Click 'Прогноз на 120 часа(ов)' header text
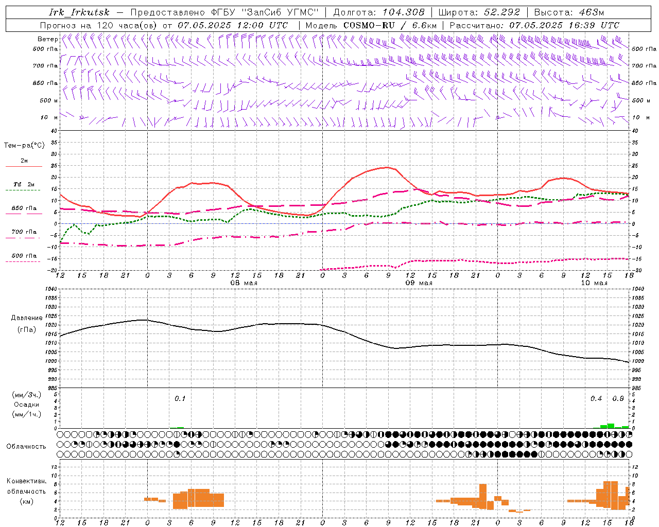This screenshot has width=659, height=527. click(x=99, y=25)
